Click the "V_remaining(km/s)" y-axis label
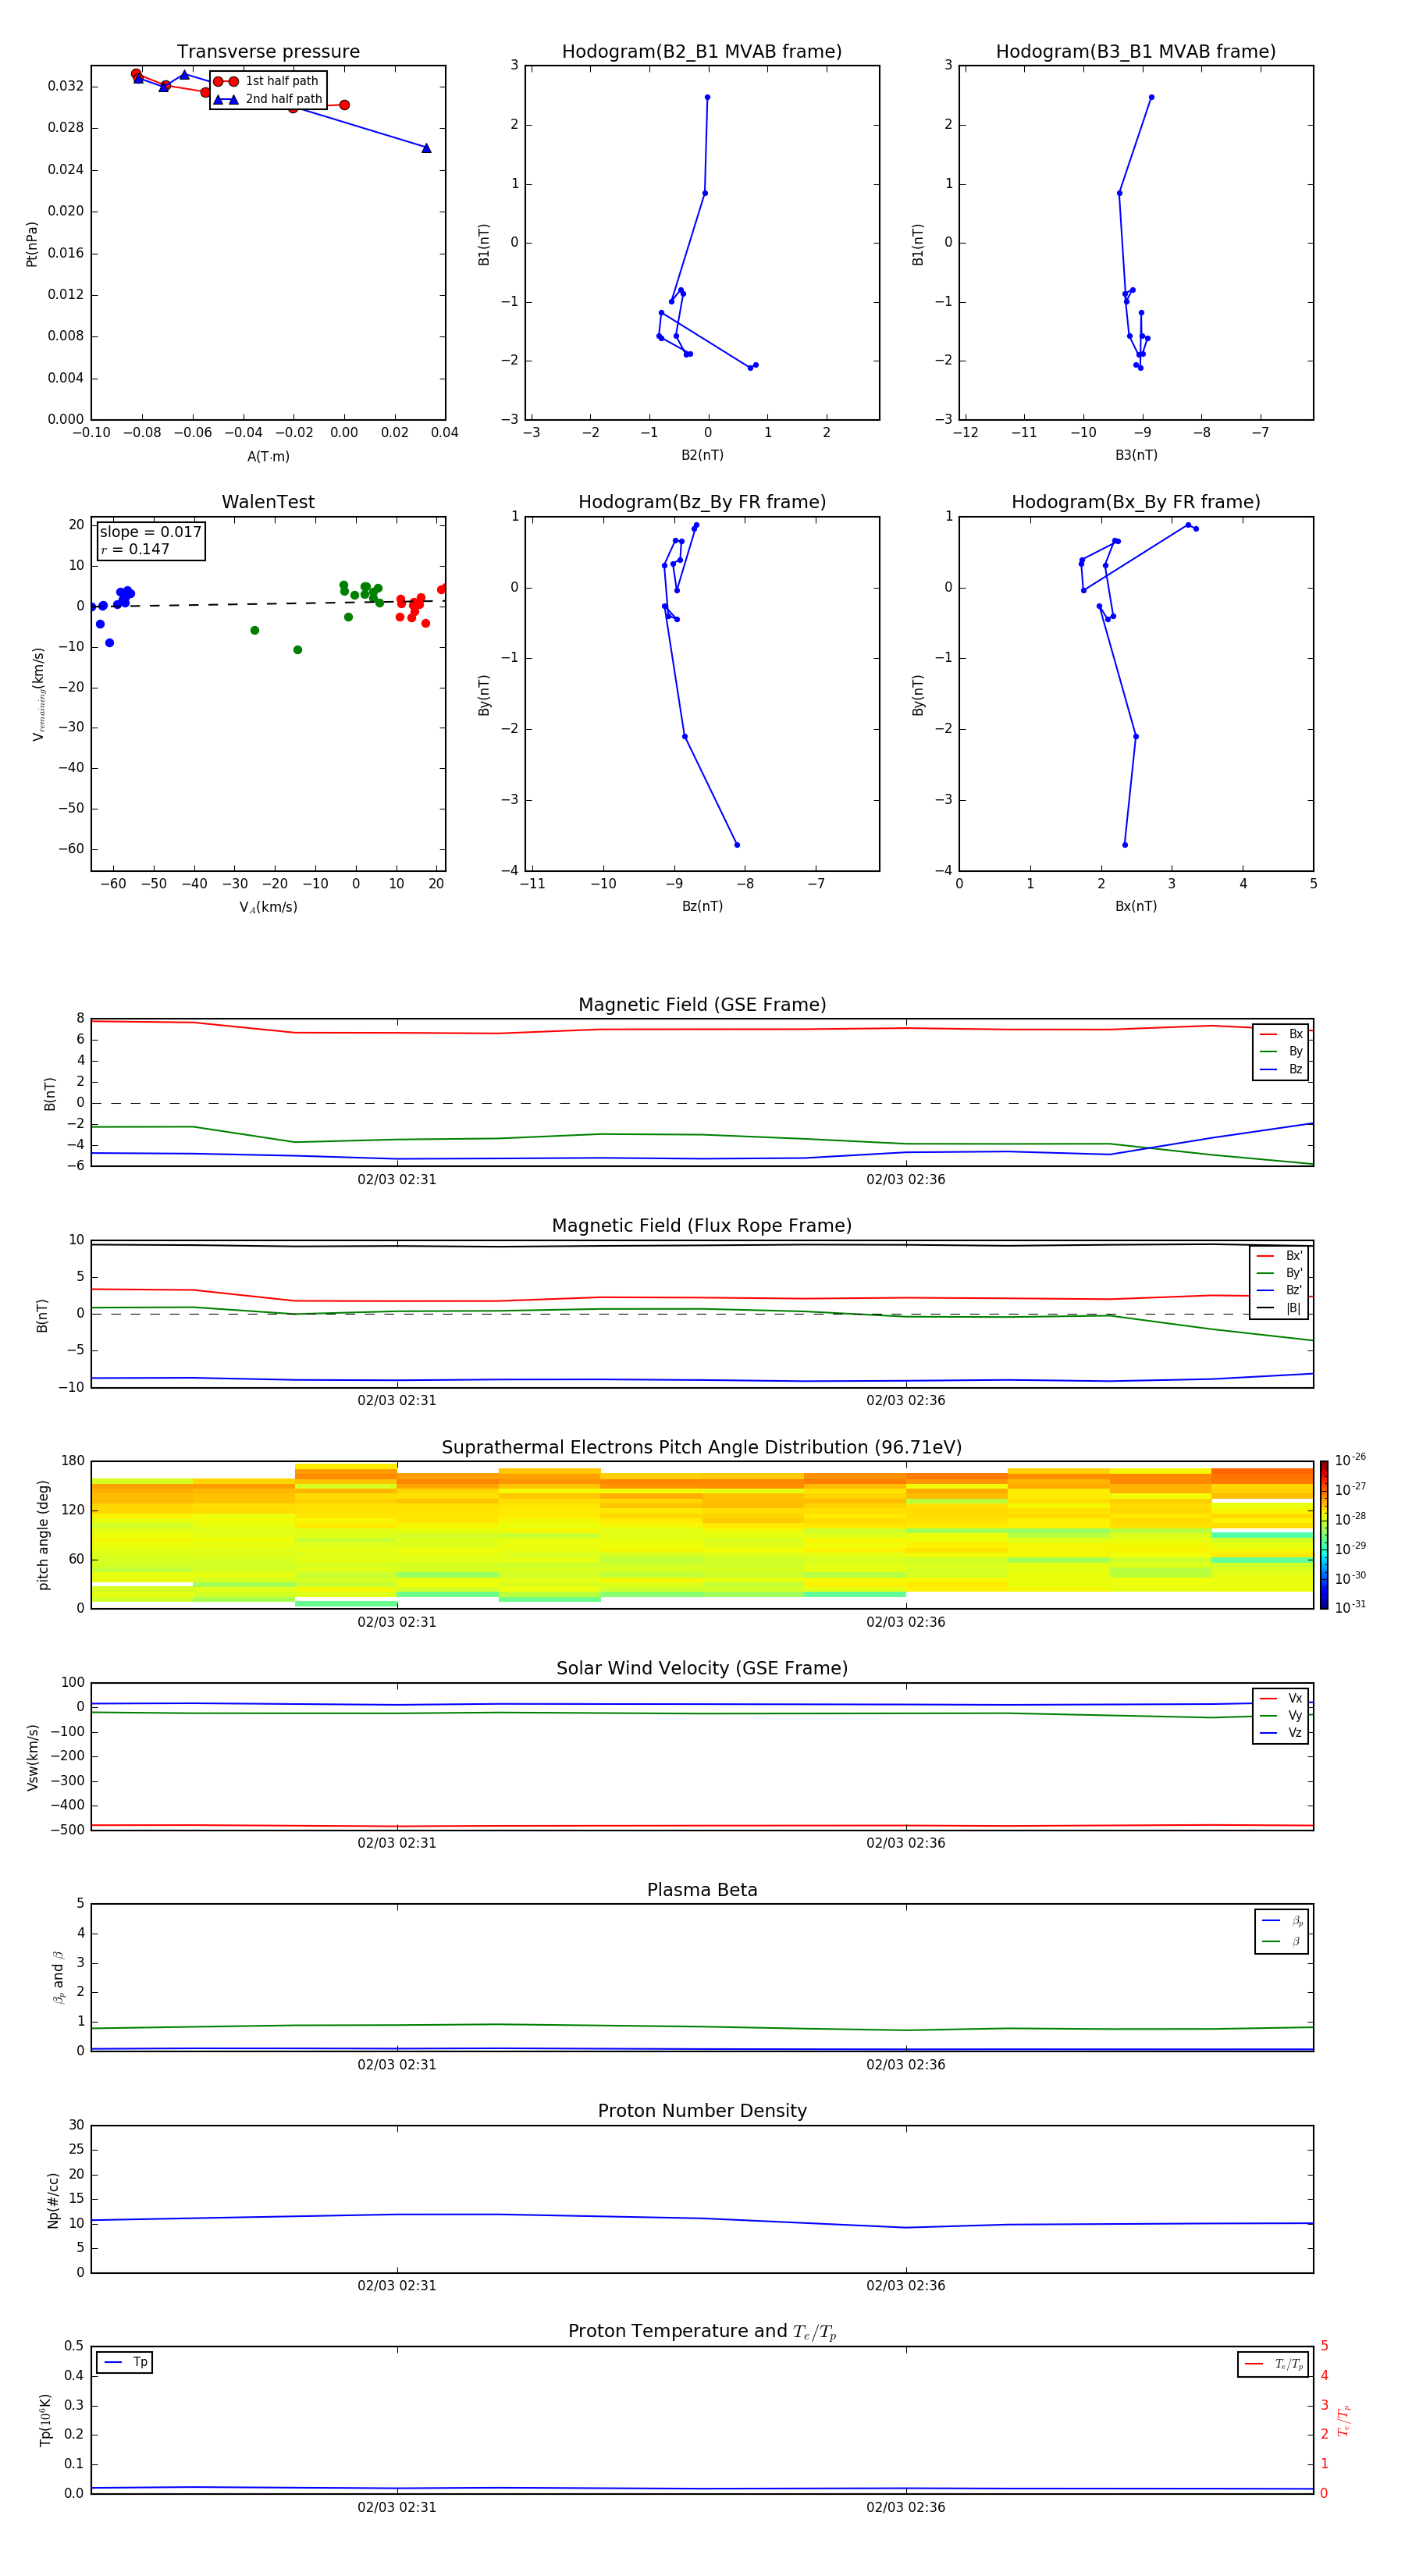The width and height of the screenshot is (1405, 2576). pyautogui.click(x=38, y=694)
